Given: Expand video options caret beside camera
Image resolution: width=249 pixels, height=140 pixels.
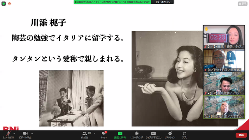Looking at the screenshot, I should [x=32, y=133].
